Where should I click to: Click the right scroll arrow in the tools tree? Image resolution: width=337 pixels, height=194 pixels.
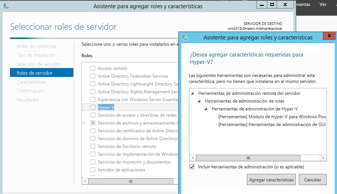[323, 158]
